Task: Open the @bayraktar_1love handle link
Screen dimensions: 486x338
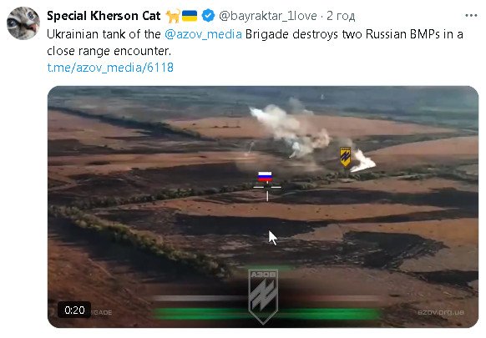Action: click(x=268, y=16)
